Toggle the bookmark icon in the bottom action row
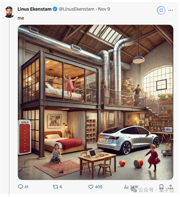The image size is (180, 197). tap(161, 187)
